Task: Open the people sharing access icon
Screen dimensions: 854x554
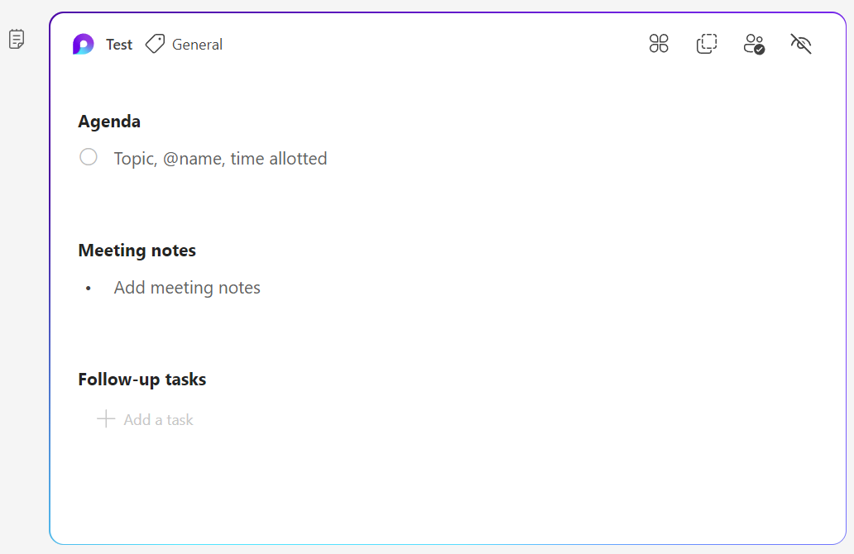Action: pos(754,44)
